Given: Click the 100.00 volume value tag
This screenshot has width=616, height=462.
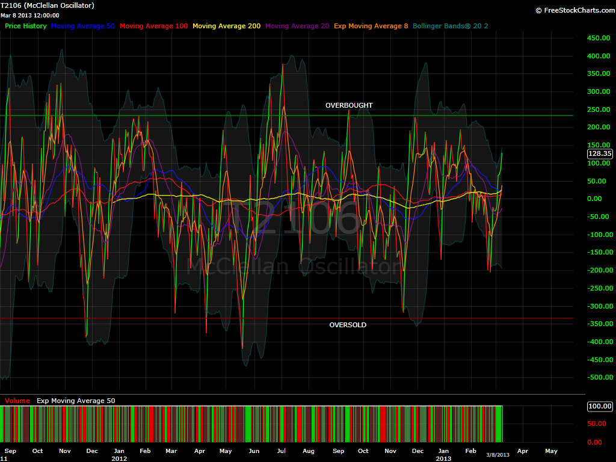Looking at the screenshot, I should coord(600,407).
